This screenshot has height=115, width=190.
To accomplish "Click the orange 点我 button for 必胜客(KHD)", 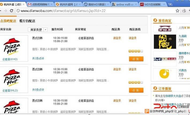I will click(x=136, y=59).
